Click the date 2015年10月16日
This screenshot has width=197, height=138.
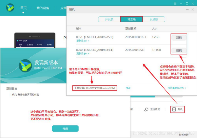(136, 37)
